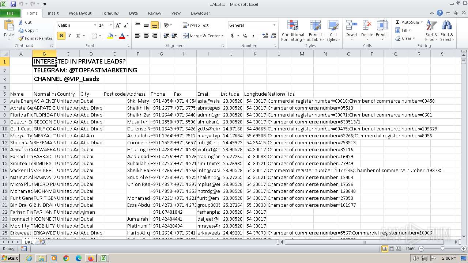468x263 pixels.
Task: Expand the Font Color dropdown arrow
Action: coord(128,36)
